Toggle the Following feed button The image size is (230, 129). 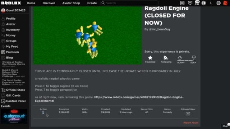click(x=166, y=59)
